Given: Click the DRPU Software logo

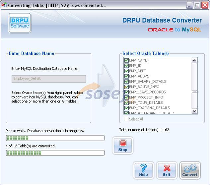Looking at the screenshot, I should pyautogui.click(x=20, y=23).
